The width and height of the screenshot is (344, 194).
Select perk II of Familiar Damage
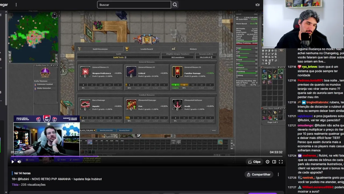tap(184, 85)
